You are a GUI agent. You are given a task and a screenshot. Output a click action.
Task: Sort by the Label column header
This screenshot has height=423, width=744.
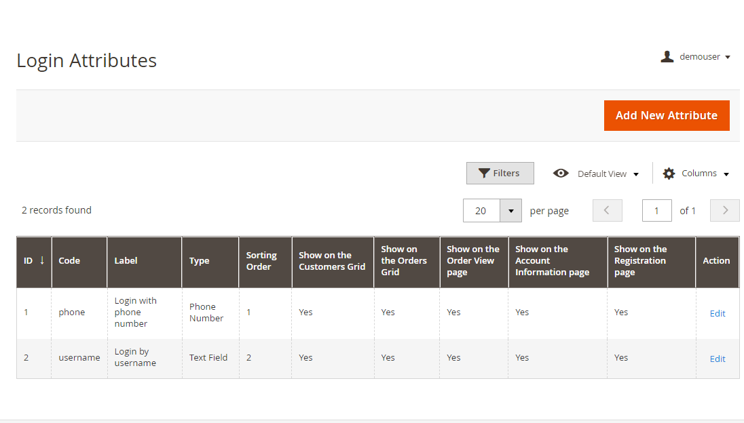pos(144,262)
